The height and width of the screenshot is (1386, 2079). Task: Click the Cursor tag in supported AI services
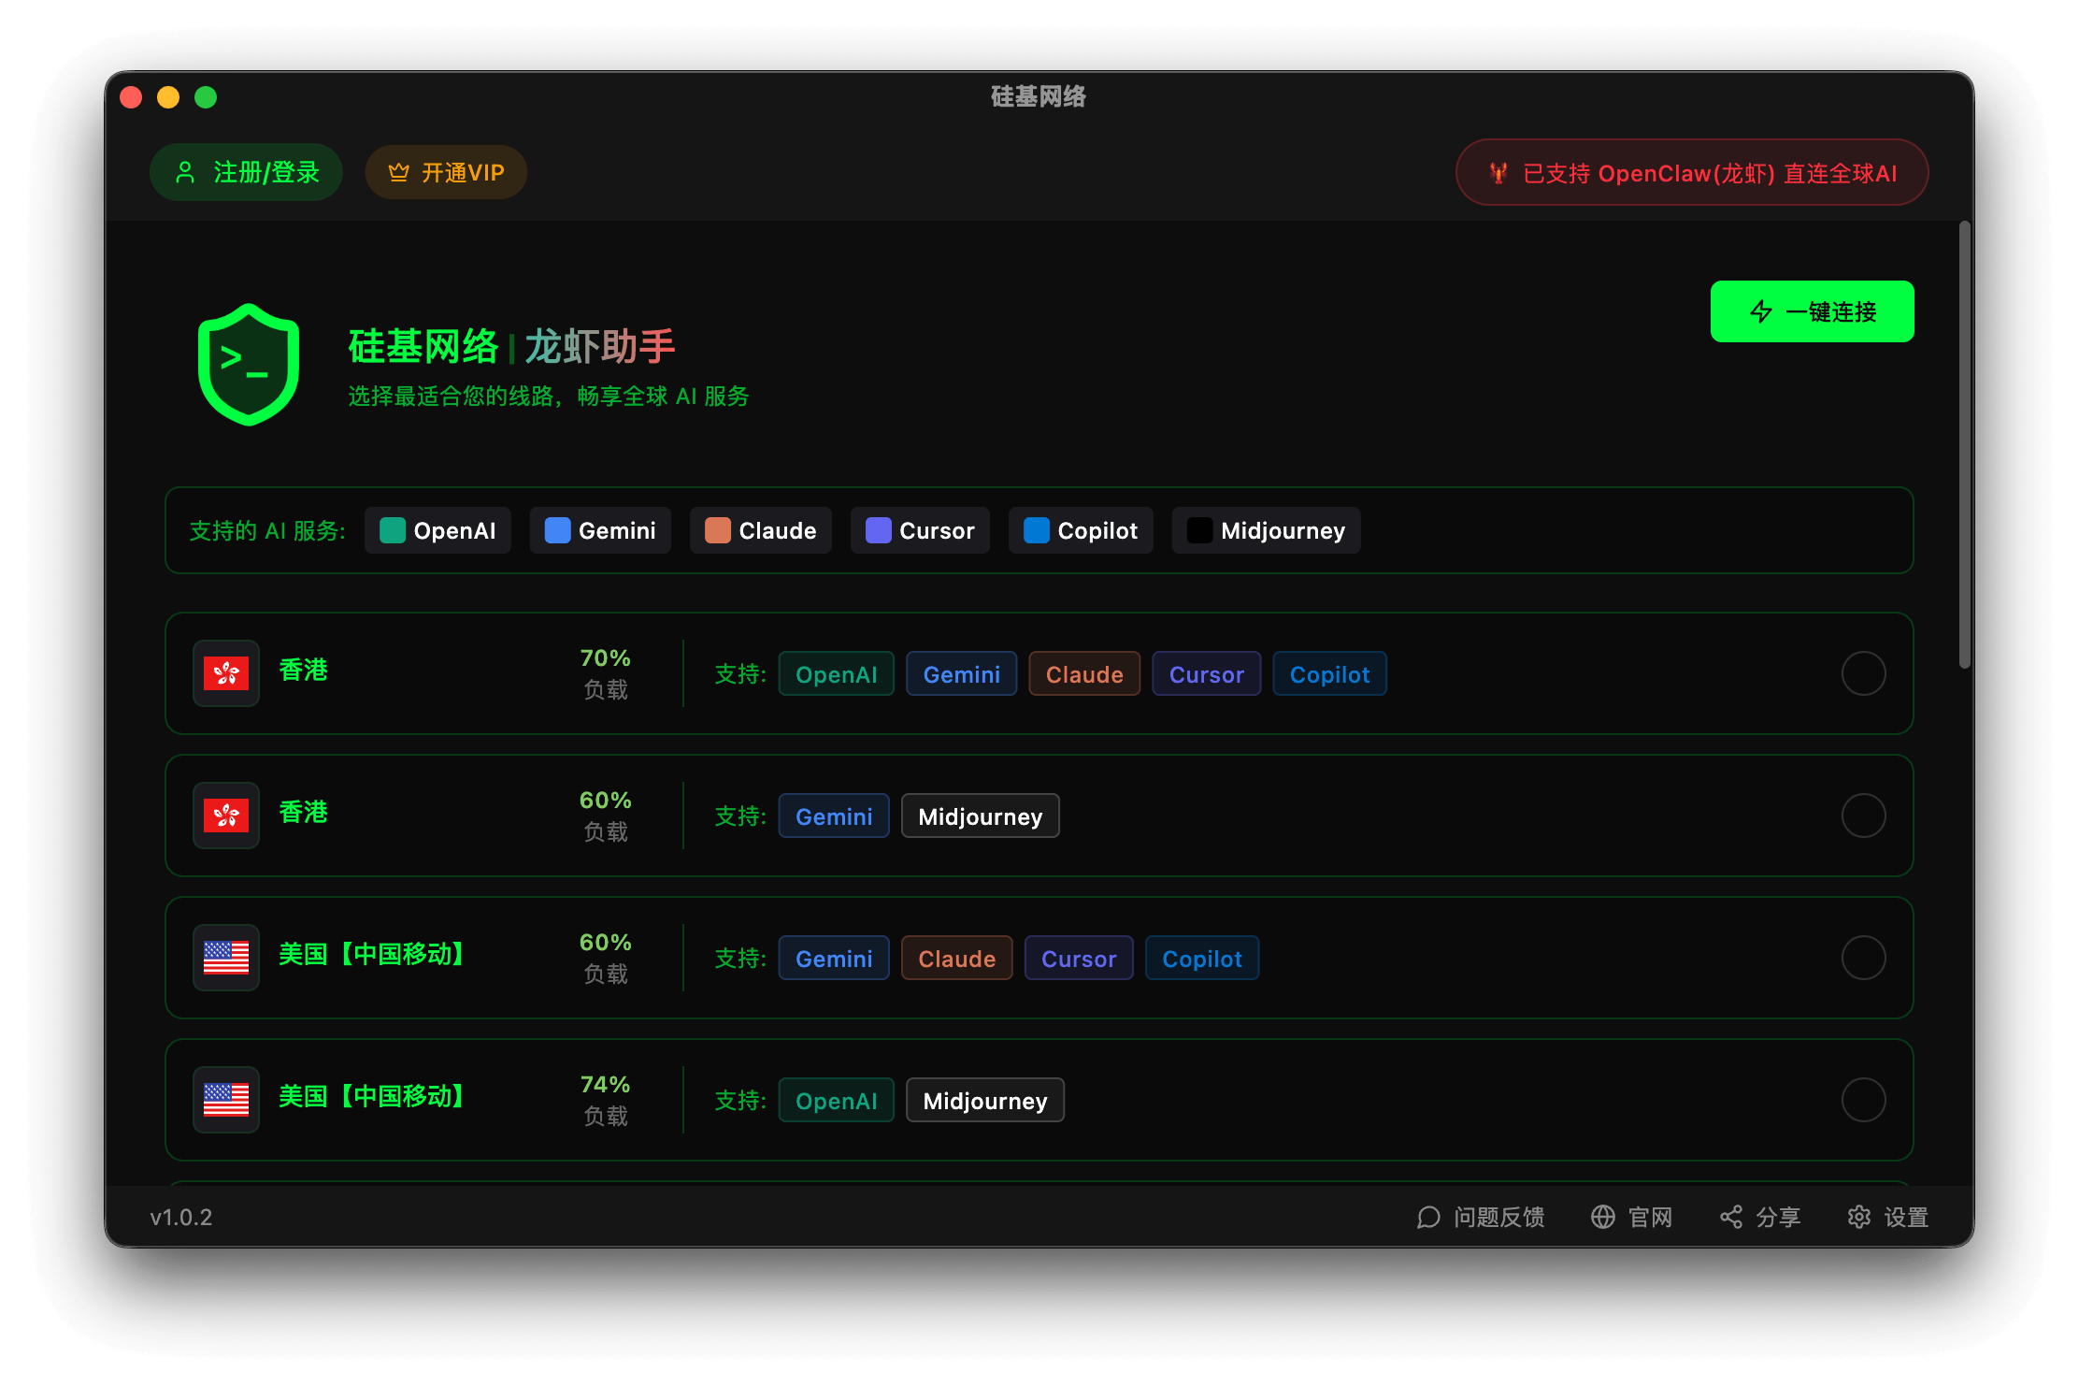coord(920,530)
